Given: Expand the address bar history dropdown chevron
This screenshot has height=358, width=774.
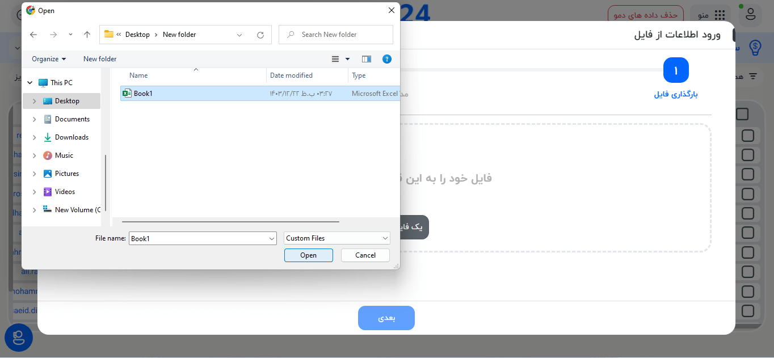Looking at the screenshot, I should click(239, 34).
